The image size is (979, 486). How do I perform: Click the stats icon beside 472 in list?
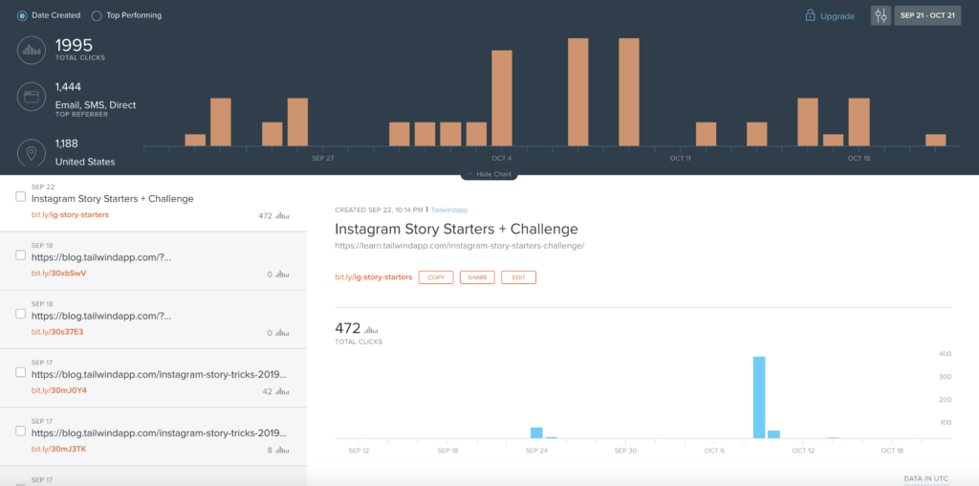(282, 215)
